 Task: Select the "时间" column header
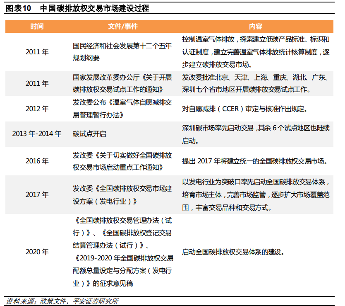pyautogui.click(x=37, y=27)
